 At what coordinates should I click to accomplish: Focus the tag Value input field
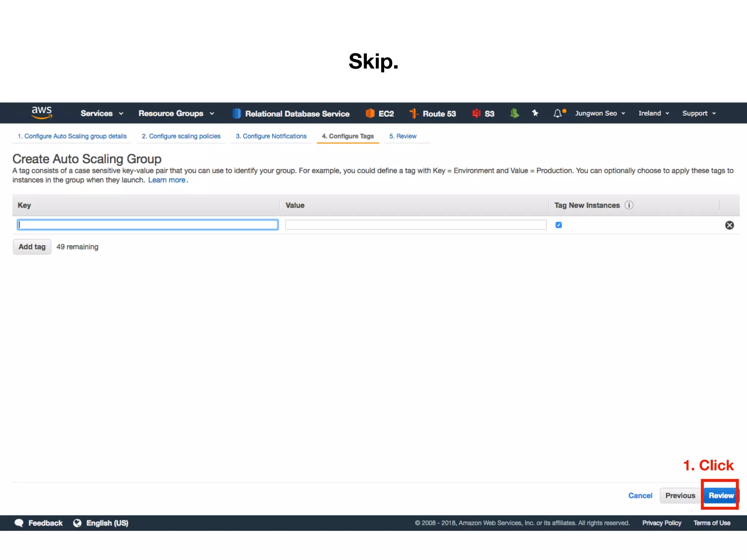tap(416, 225)
